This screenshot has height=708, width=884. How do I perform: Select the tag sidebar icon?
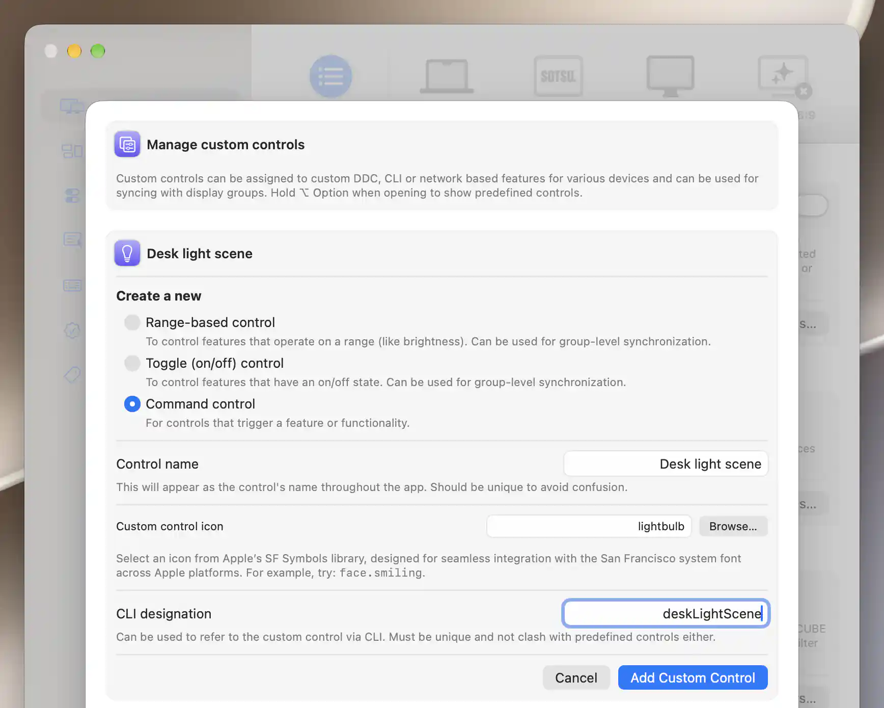pyautogui.click(x=72, y=375)
